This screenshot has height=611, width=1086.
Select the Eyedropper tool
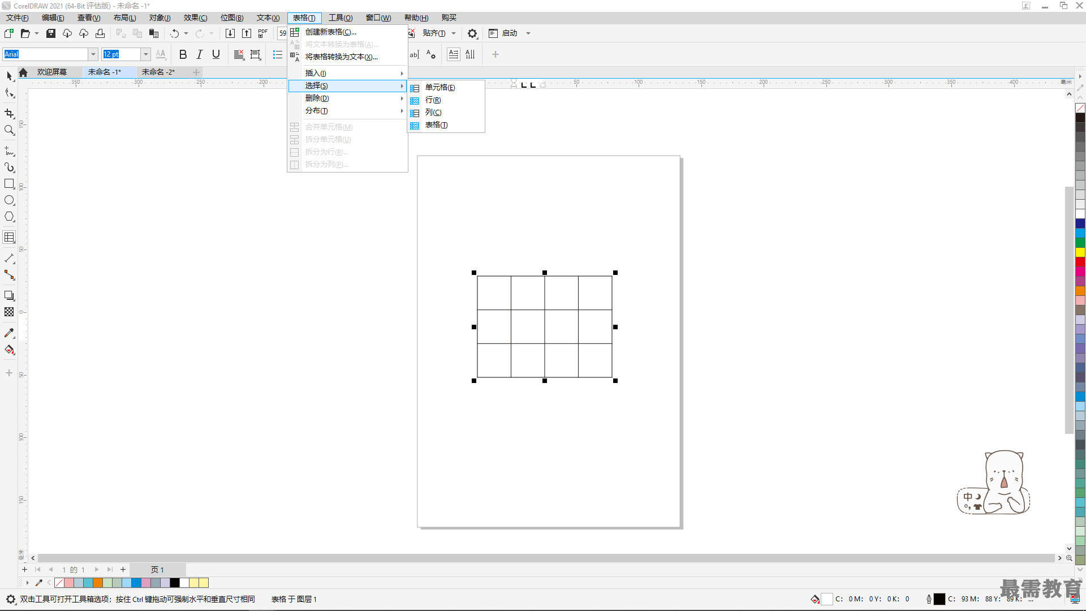9,333
